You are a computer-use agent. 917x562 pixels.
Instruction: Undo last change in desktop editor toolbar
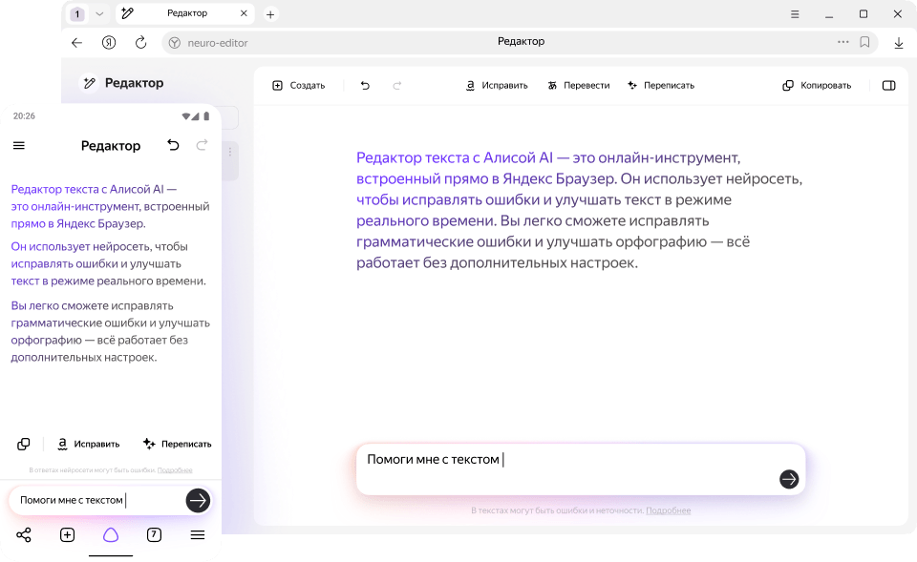coord(365,85)
